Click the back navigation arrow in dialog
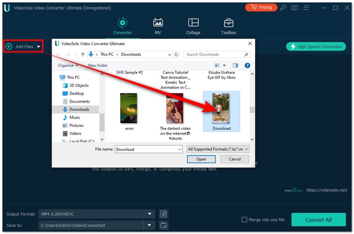 click(58, 55)
